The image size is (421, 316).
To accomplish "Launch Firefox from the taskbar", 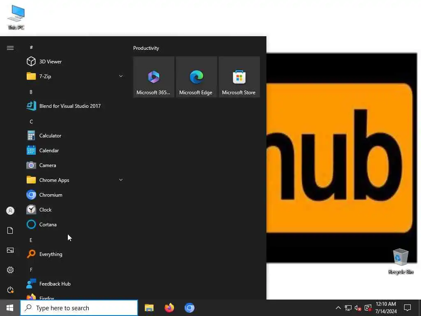I will (169, 308).
